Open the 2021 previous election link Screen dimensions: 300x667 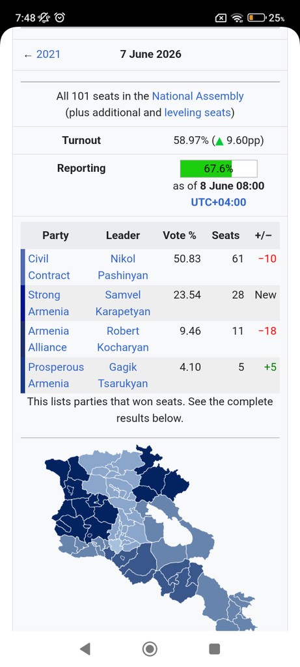[48, 55]
